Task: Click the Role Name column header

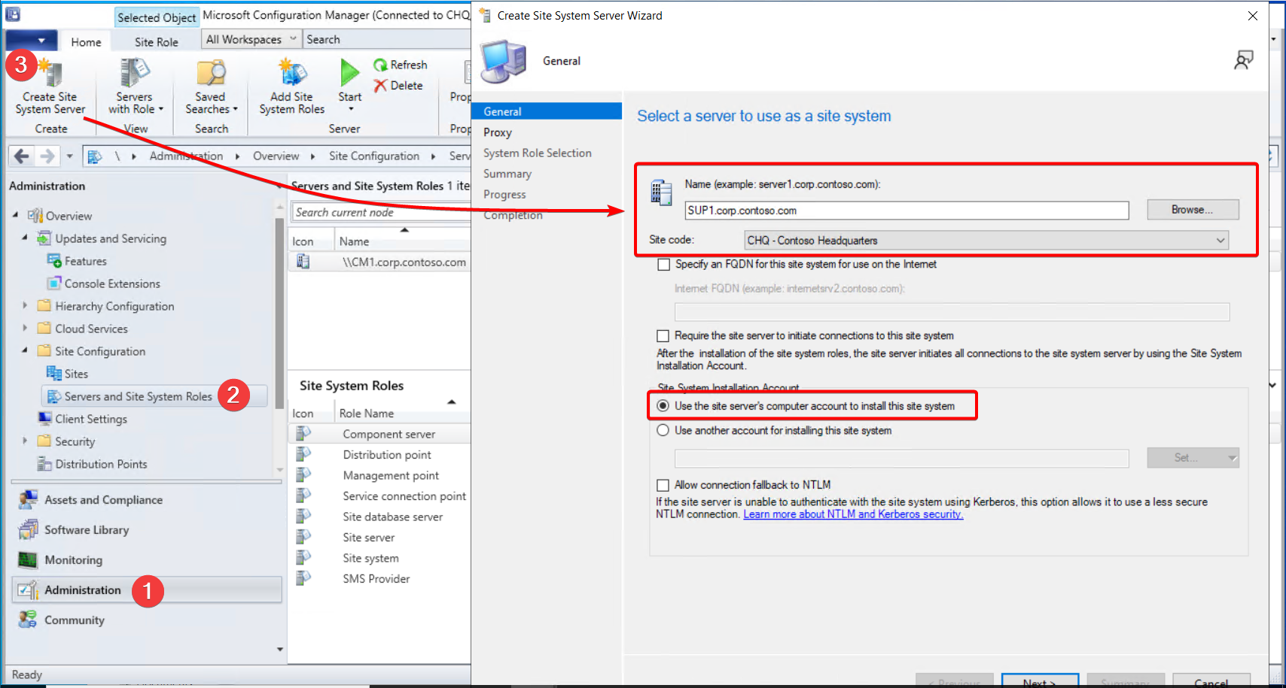Action: pyautogui.click(x=402, y=414)
